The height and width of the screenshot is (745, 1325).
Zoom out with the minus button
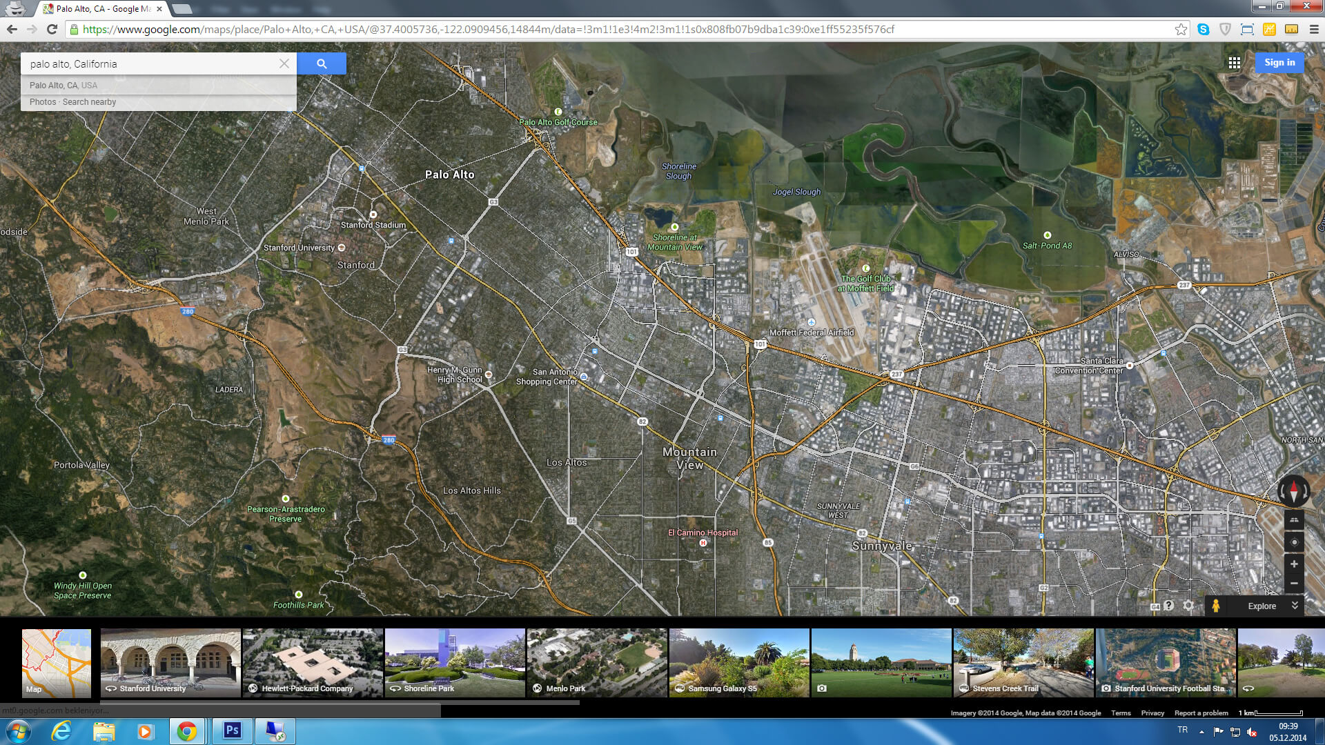tap(1294, 584)
